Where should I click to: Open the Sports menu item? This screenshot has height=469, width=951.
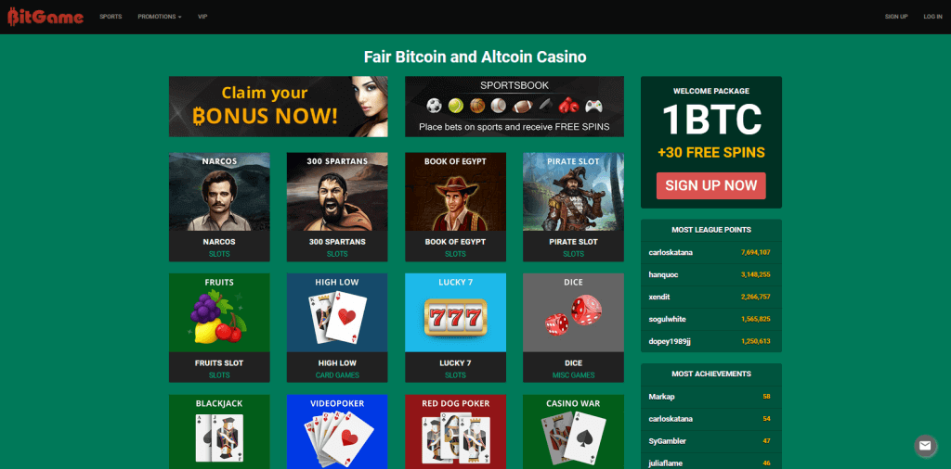[x=111, y=17]
